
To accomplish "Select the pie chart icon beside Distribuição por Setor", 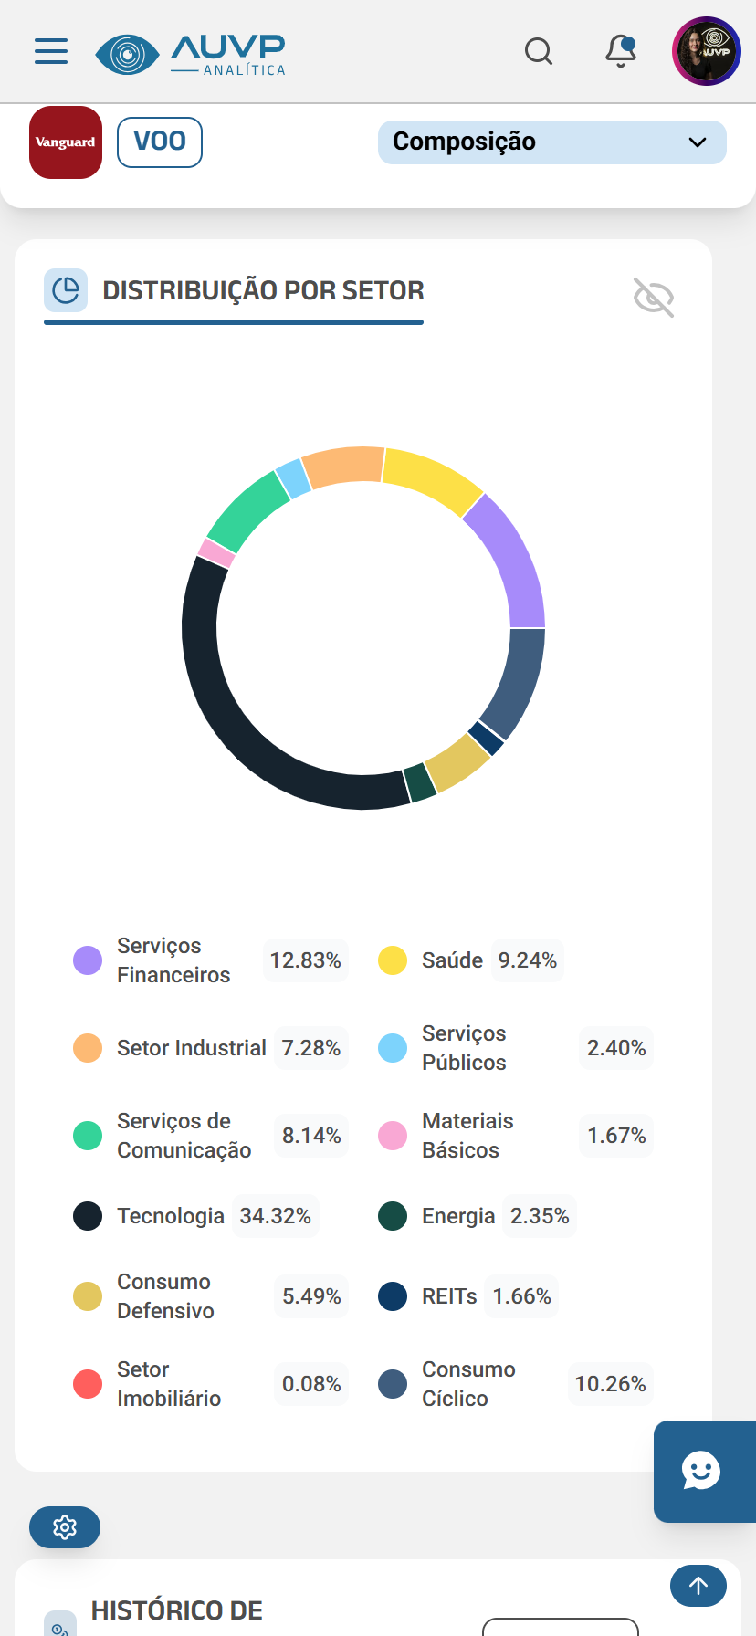I will click(65, 289).
